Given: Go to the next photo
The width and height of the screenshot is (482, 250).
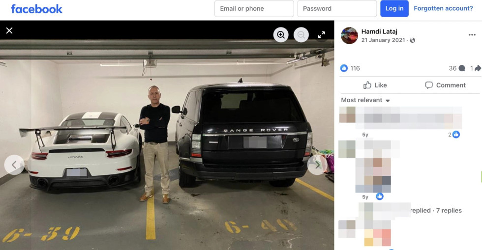Looking at the screenshot, I should [317, 165].
